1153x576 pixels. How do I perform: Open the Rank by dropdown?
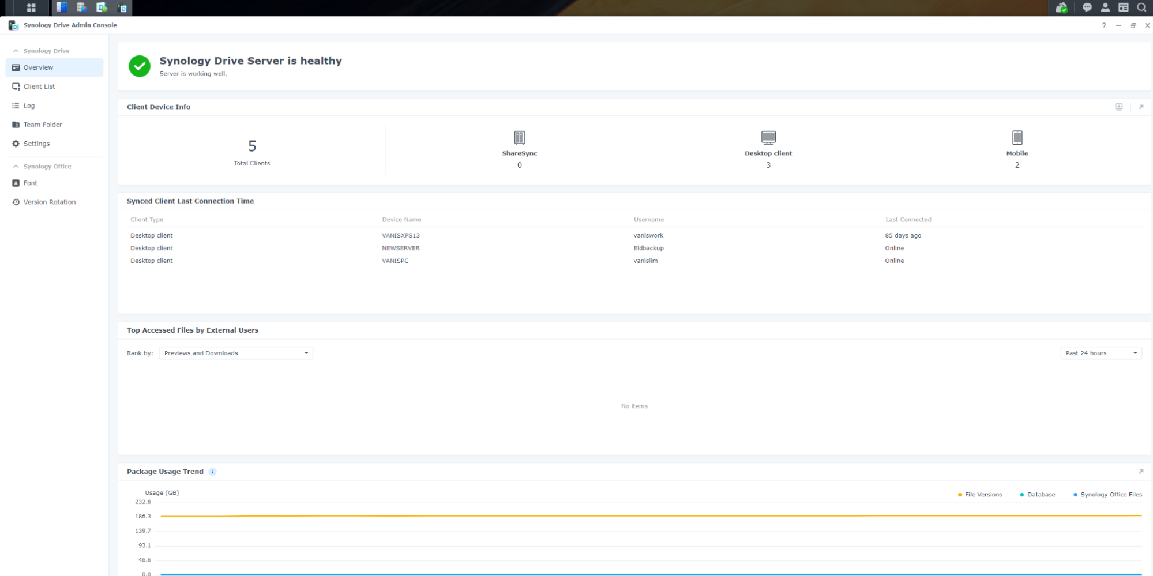click(236, 353)
